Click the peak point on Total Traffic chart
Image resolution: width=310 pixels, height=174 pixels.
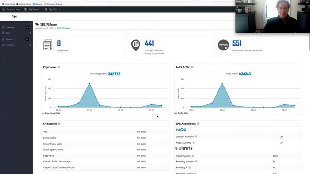[x=222, y=84]
